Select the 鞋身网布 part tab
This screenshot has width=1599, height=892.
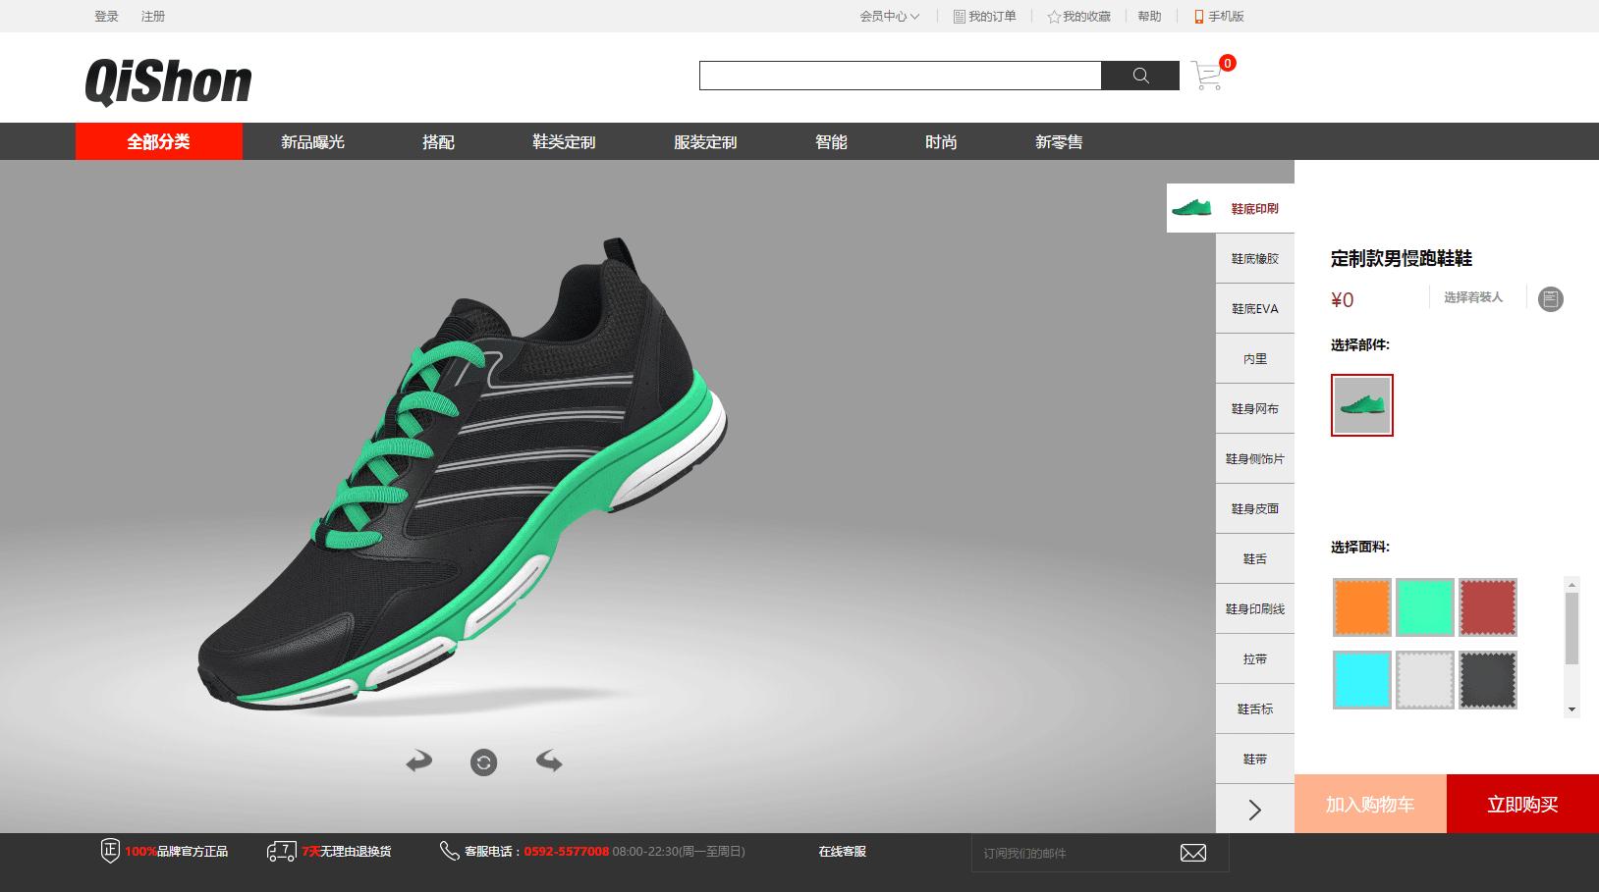coord(1255,409)
